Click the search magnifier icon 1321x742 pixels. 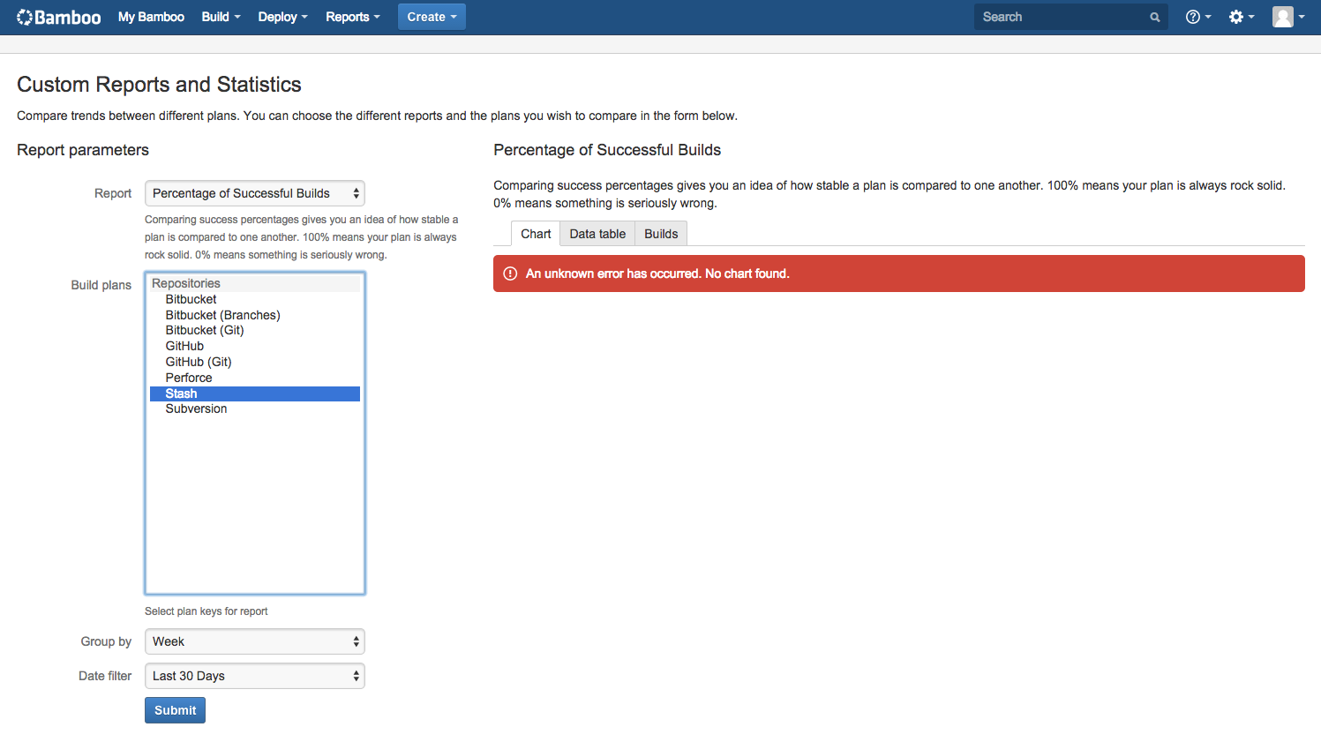[x=1154, y=17]
